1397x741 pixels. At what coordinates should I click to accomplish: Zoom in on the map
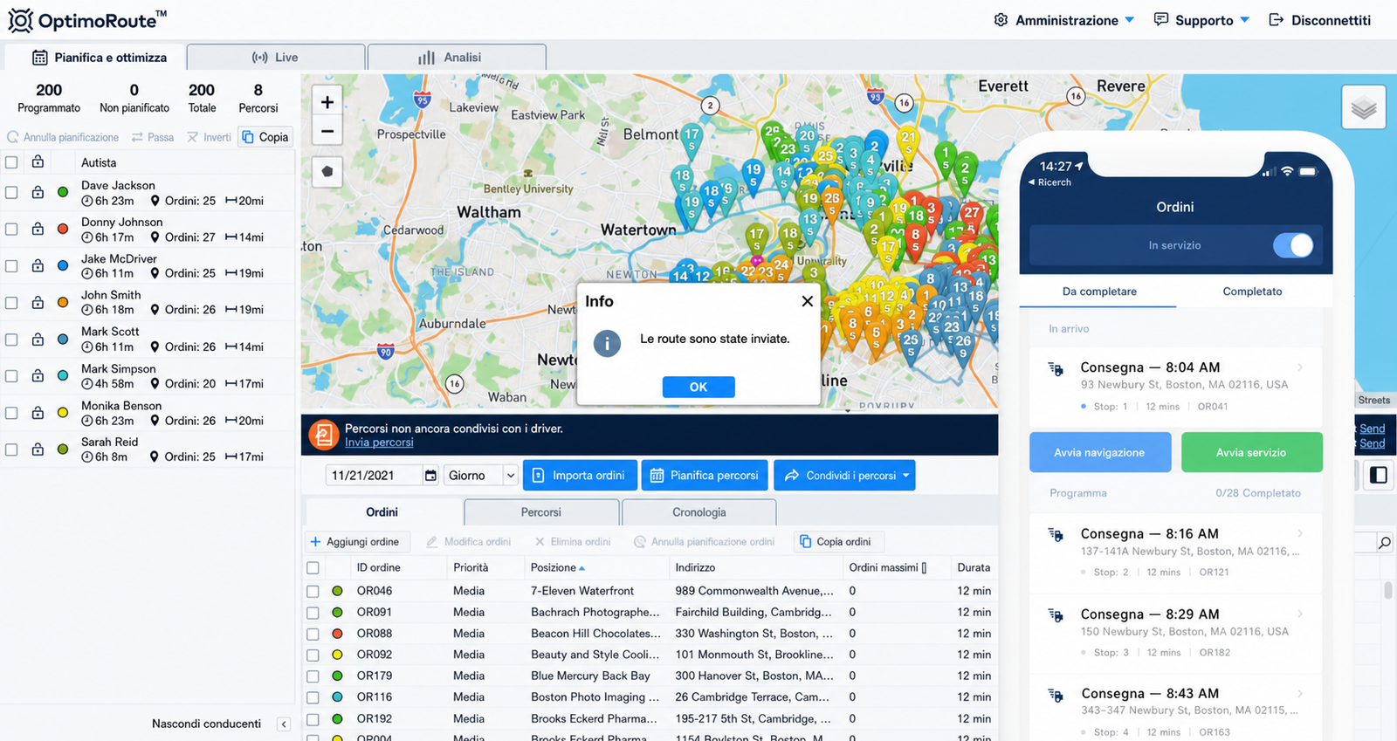[x=327, y=102]
